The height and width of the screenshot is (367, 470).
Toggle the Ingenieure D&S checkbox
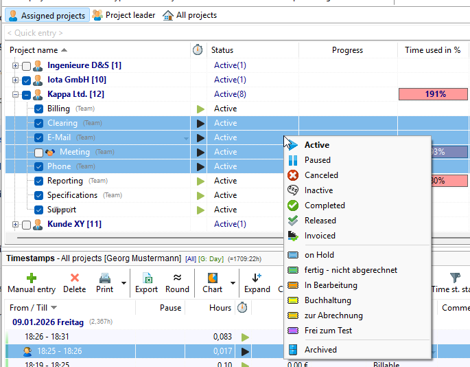tap(26, 66)
